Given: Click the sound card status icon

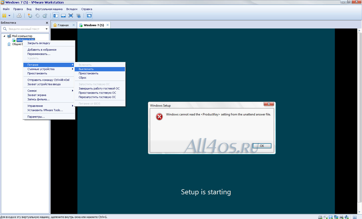Looking at the screenshot, I should click(347, 217).
